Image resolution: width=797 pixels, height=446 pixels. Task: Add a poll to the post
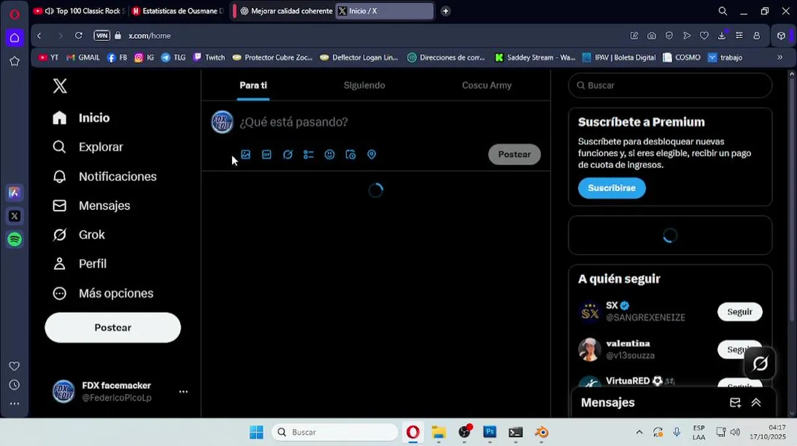pyautogui.click(x=308, y=155)
